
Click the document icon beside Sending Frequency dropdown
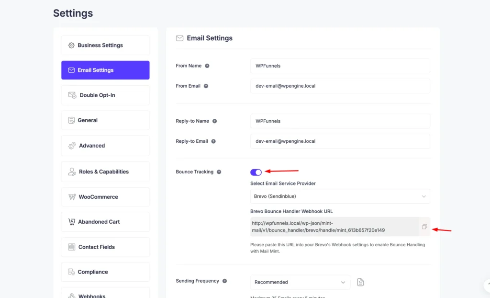360,282
